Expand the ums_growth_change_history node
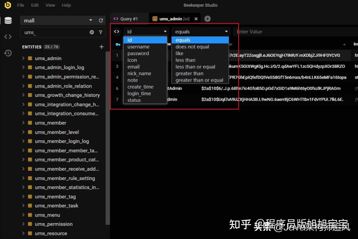 tap(23, 95)
